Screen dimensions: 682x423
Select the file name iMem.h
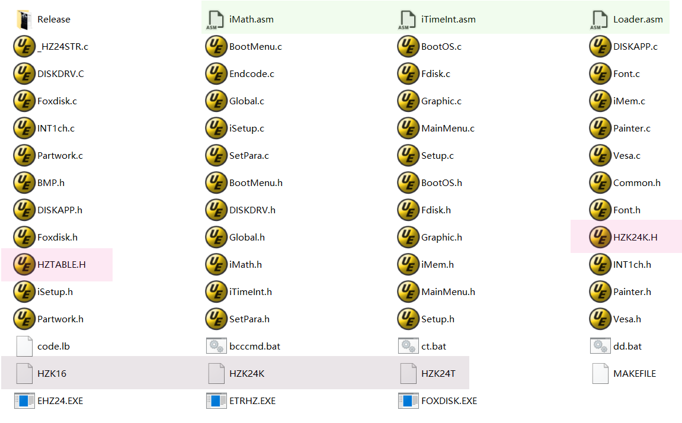[x=437, y=265]
